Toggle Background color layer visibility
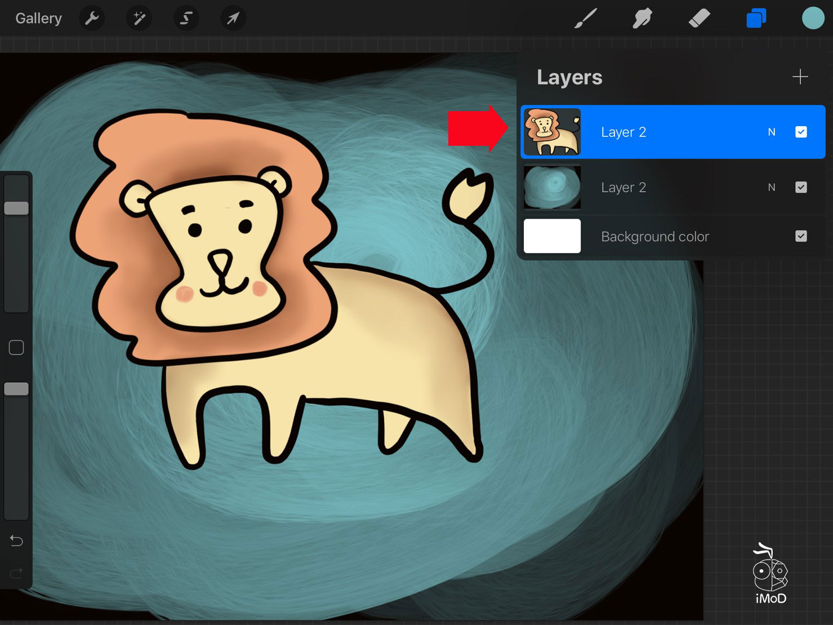The image size is (833, 625). click(801, 236)
